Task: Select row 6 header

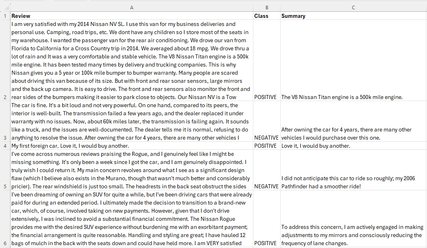Action: point(4,219)
